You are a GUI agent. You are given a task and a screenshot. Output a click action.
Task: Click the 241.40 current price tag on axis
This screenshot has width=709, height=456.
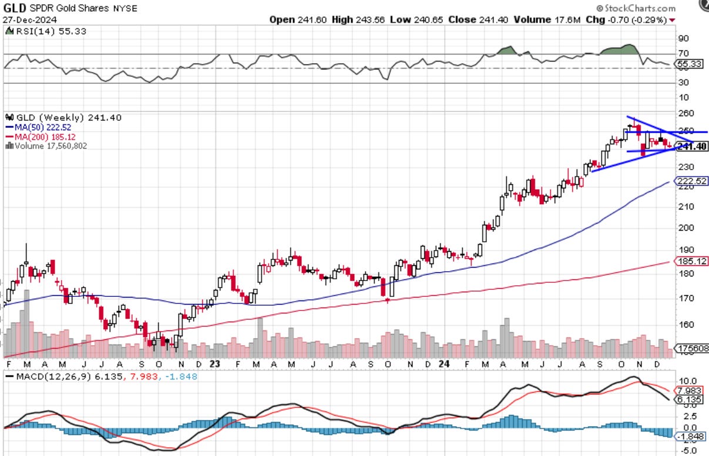[x=691, y=147]
